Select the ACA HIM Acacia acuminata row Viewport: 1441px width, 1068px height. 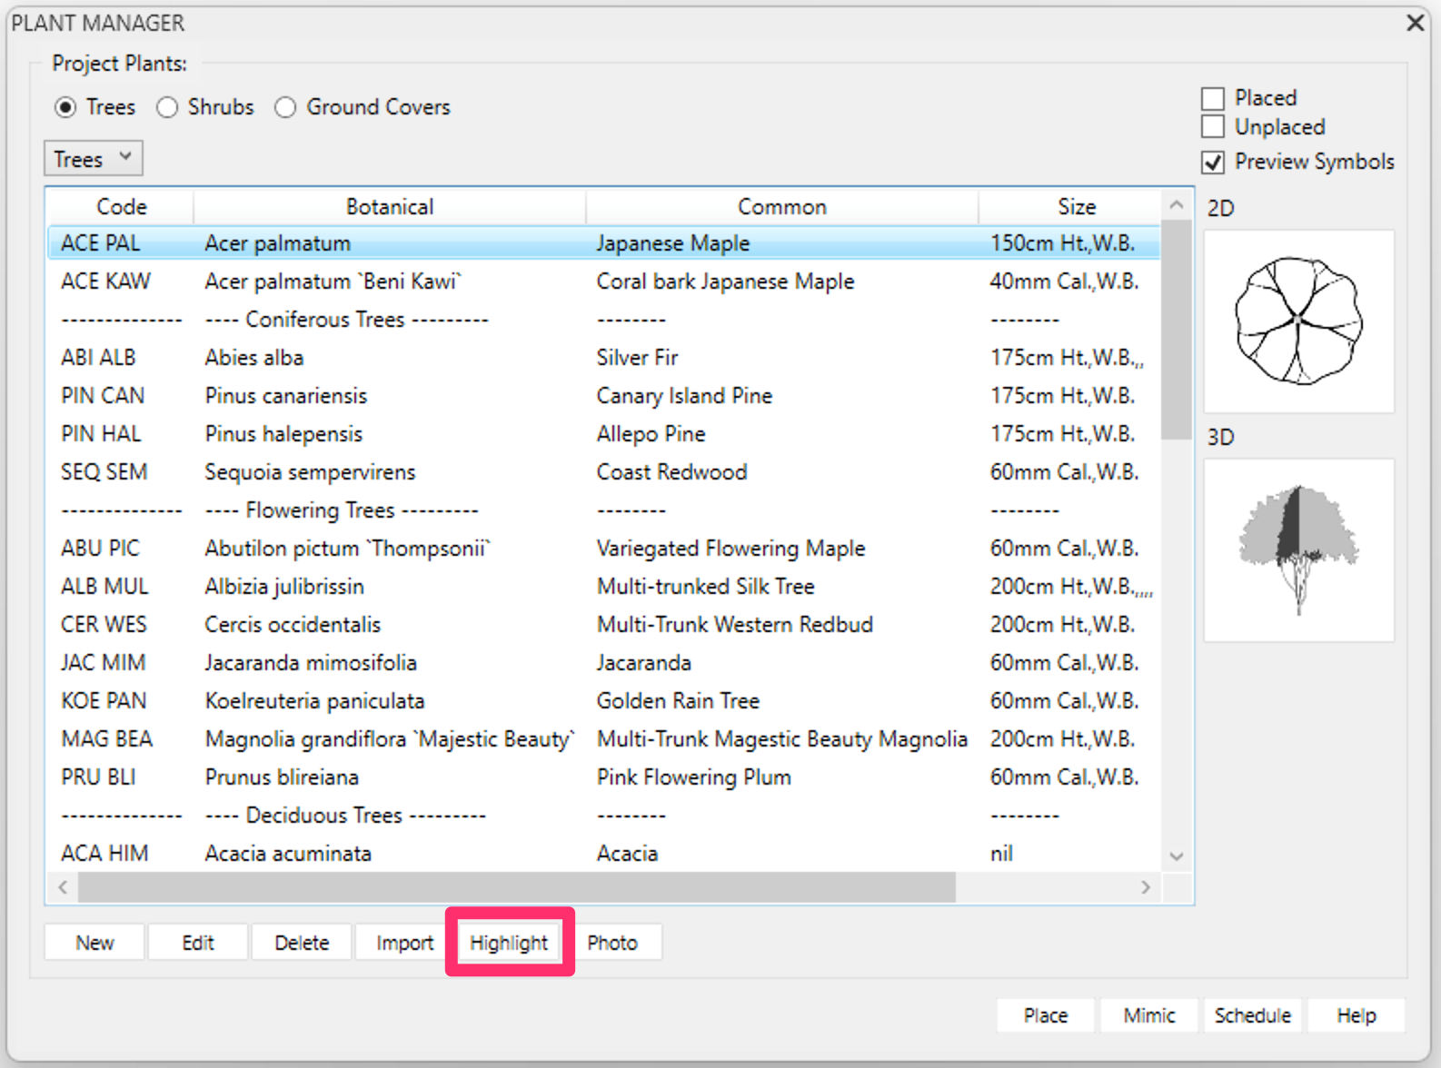tap(603, 854)
